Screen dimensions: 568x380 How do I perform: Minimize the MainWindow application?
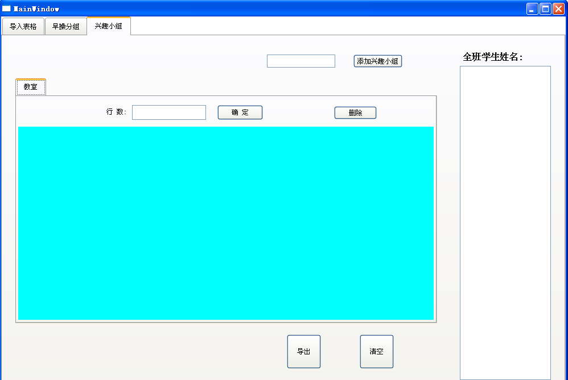pos(532,9)
